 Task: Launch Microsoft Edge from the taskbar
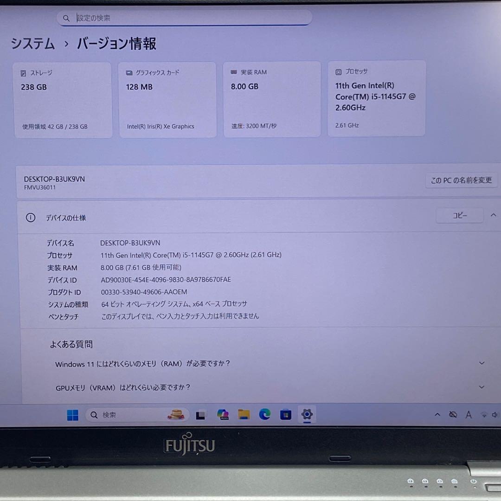coord(264,415)
